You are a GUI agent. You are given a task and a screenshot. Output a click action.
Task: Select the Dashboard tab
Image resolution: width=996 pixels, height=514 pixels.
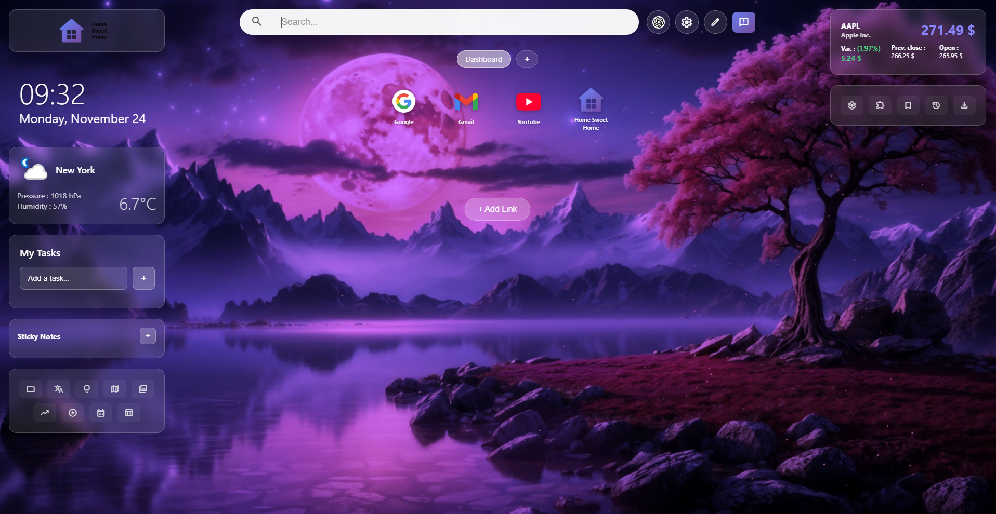coord(483,59)
